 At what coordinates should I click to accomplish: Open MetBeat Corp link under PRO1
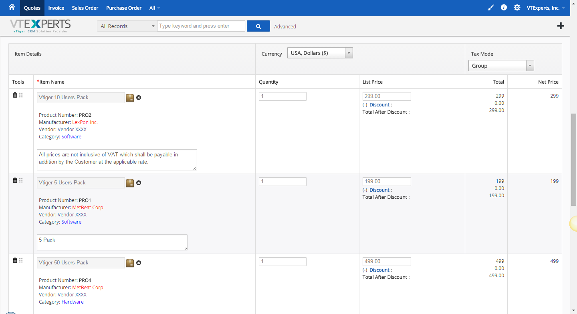point(88,208)
